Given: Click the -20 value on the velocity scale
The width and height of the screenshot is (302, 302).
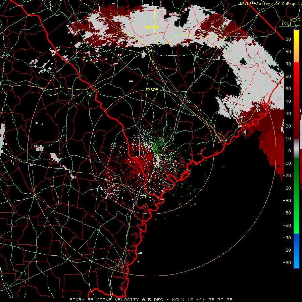Looking at the screenshot, I should coord(287,176).
